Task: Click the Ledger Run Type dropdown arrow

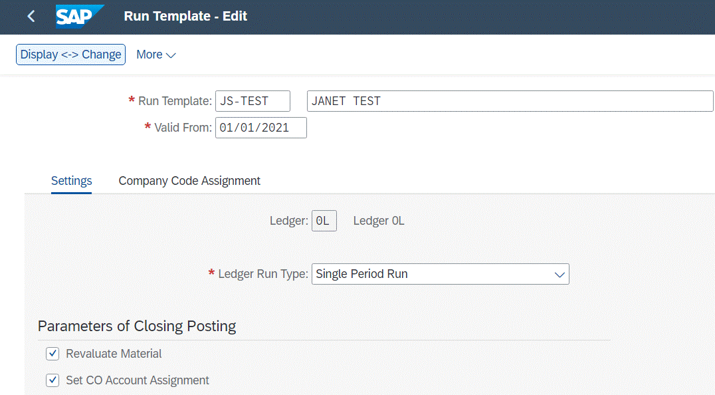Action: tap(560, 273)
